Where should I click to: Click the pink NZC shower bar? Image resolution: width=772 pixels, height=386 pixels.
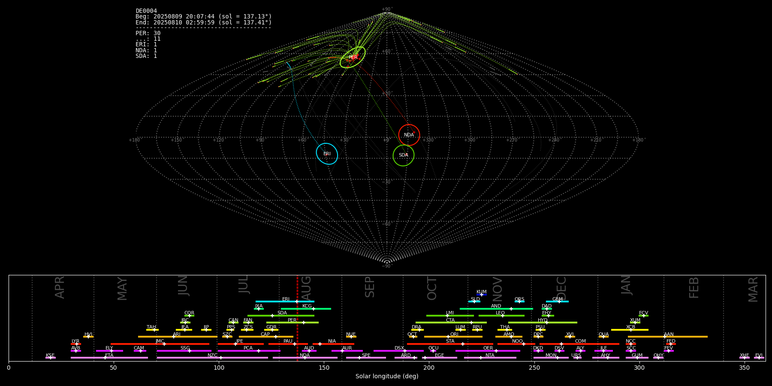[x=212, y=358]
